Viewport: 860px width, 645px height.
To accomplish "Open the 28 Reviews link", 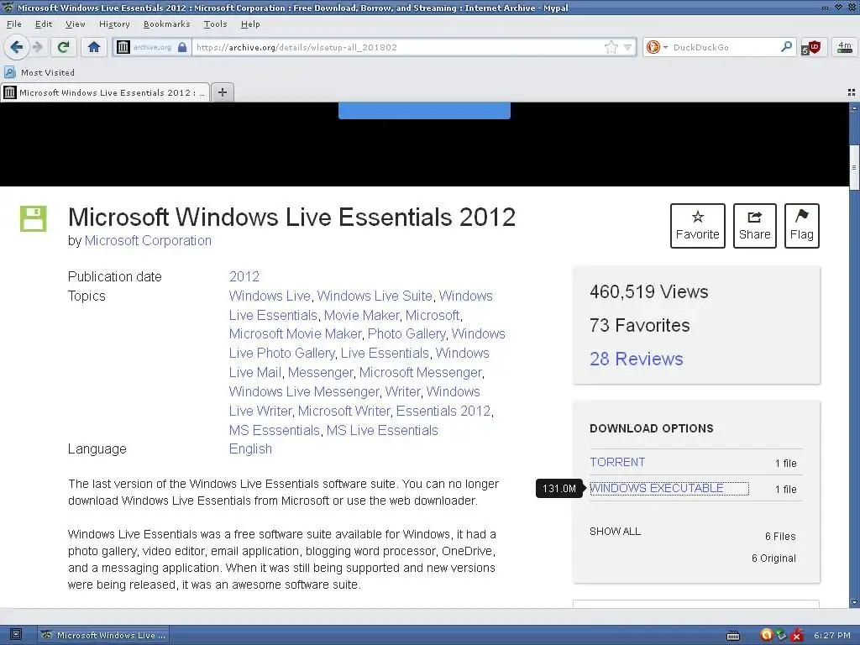I will (637, 359).
